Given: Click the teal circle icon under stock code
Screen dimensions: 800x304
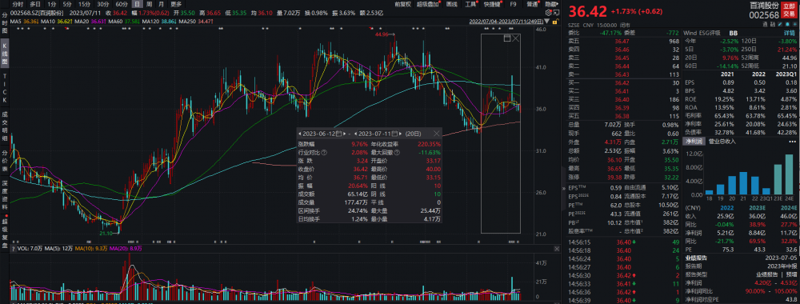Looking at the screenshot, I should point(787,25).
